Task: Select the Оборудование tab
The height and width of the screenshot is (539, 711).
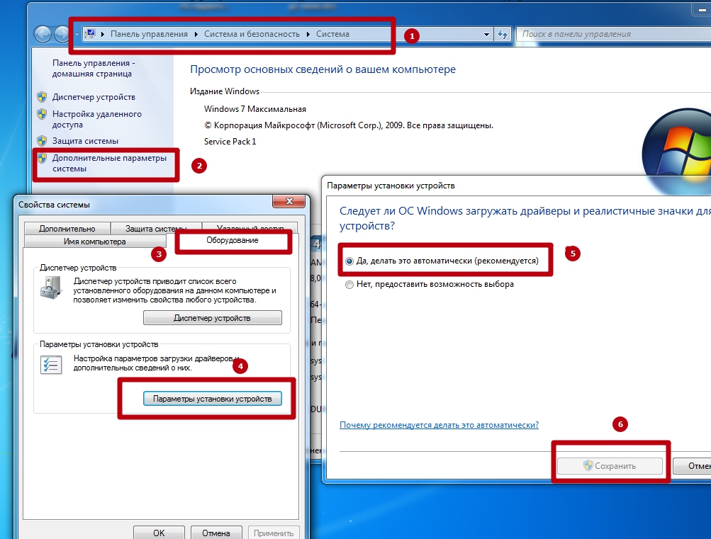Action: click(233, 241)
